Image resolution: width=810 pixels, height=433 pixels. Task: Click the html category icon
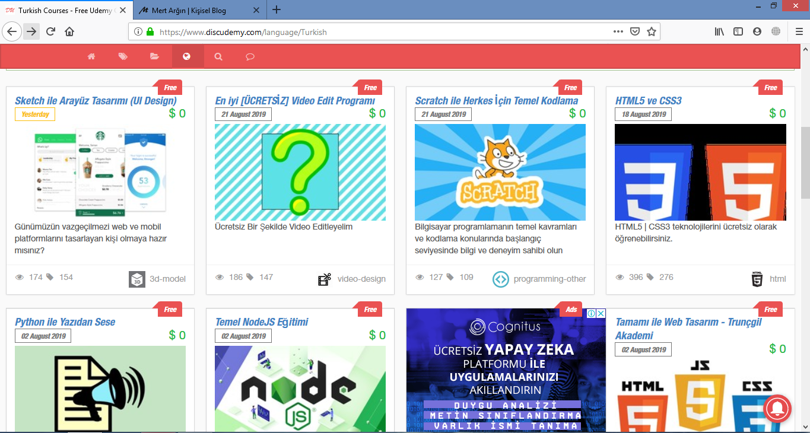757,279
